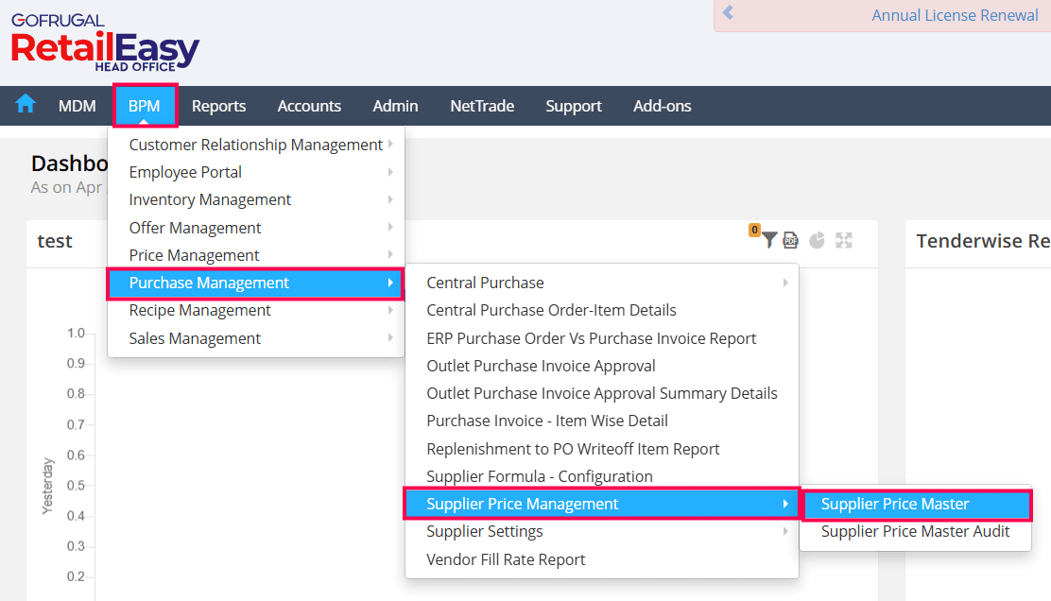Image resolution: width=1051 pixels, height=601 pixels.
Task: Expand test widget to fullscreen
Action: click(844, 240)
